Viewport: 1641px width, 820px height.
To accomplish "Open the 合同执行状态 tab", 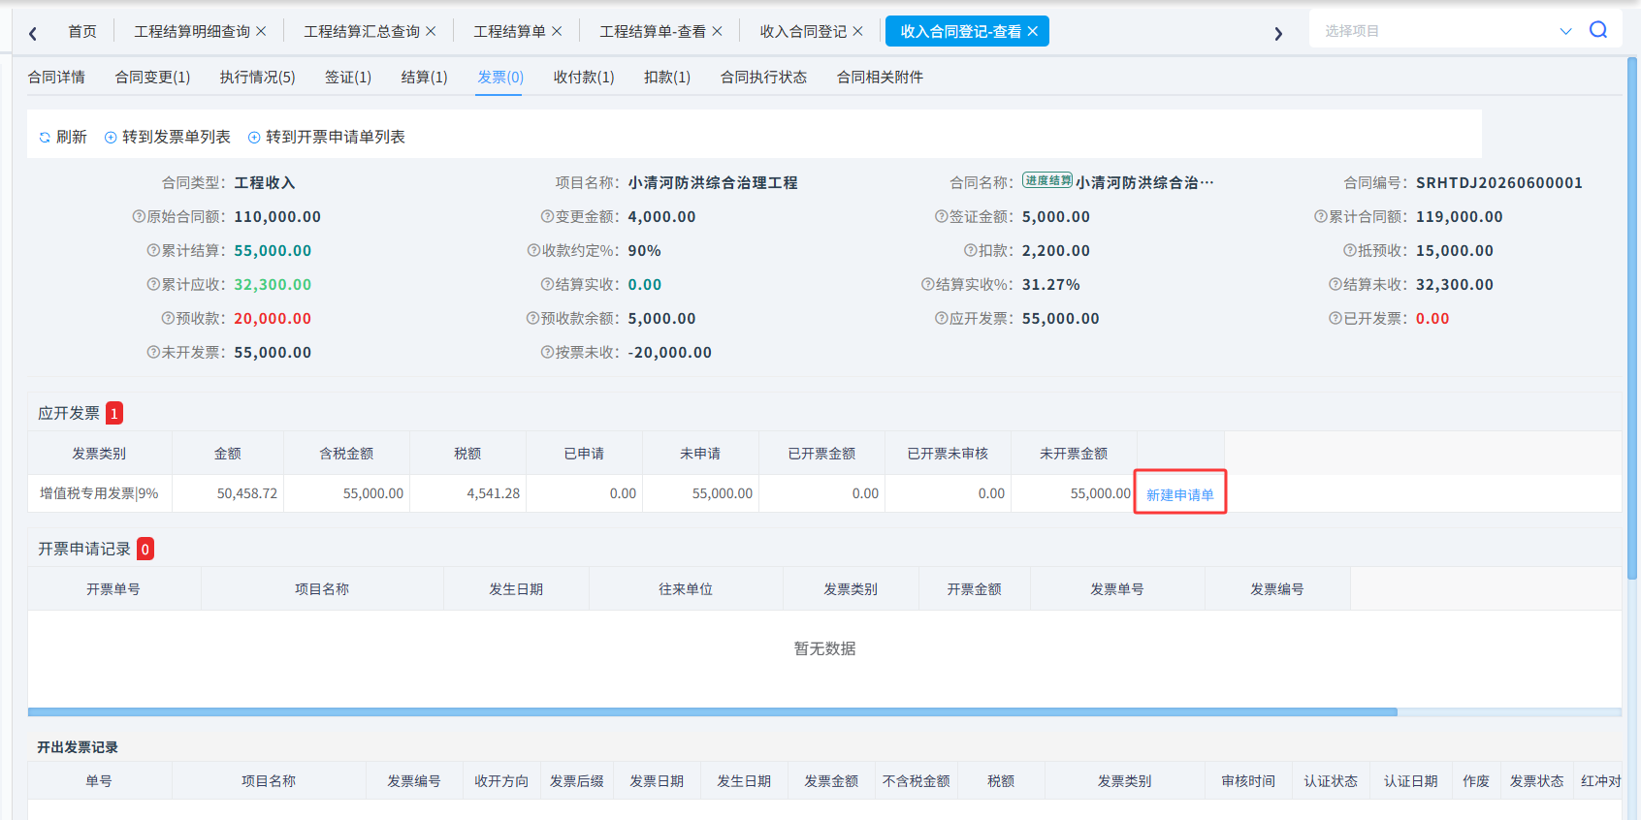I will coord(763,77).
